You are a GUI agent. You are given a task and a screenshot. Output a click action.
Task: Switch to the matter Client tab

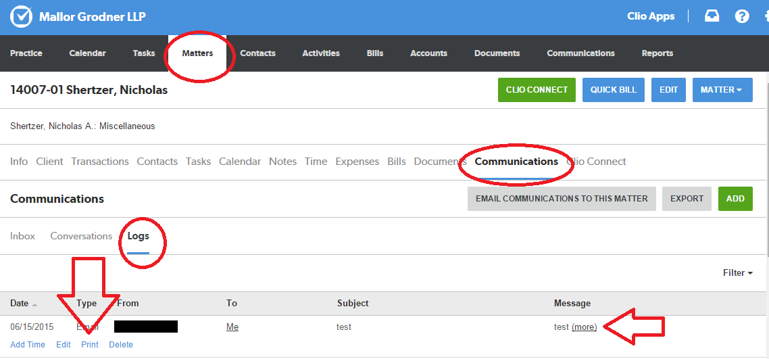(x=49, y=162)
